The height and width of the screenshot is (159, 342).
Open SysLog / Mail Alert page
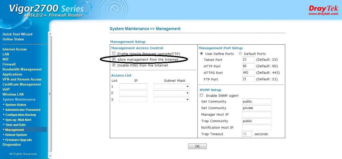[x=18, y=120]
